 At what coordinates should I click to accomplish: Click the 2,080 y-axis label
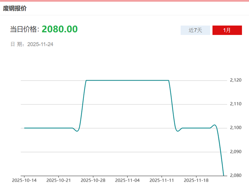tap(236, 175)
